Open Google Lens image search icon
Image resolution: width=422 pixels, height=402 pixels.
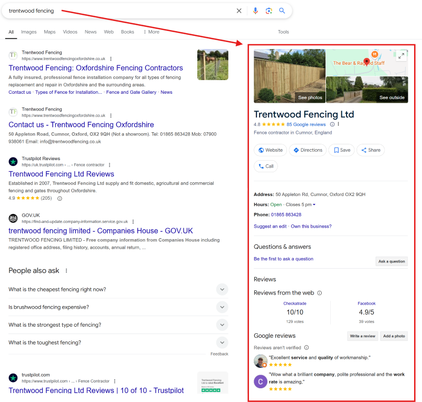click(x=268, y=11)
